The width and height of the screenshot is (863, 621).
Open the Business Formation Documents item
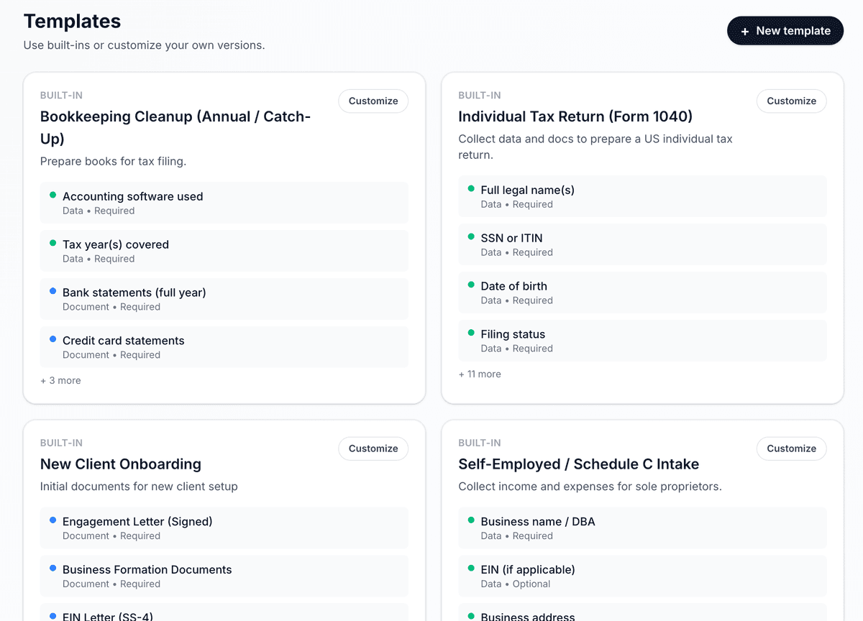click(x=224, y=576)
